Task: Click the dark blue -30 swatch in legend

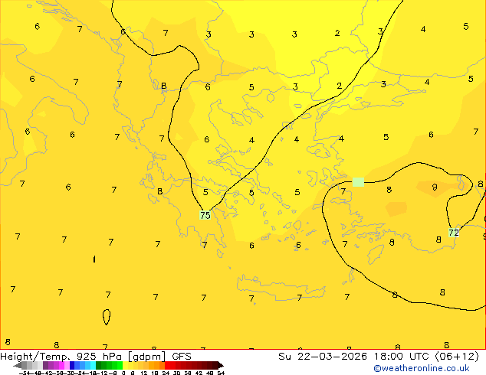Action: [72, 365]
